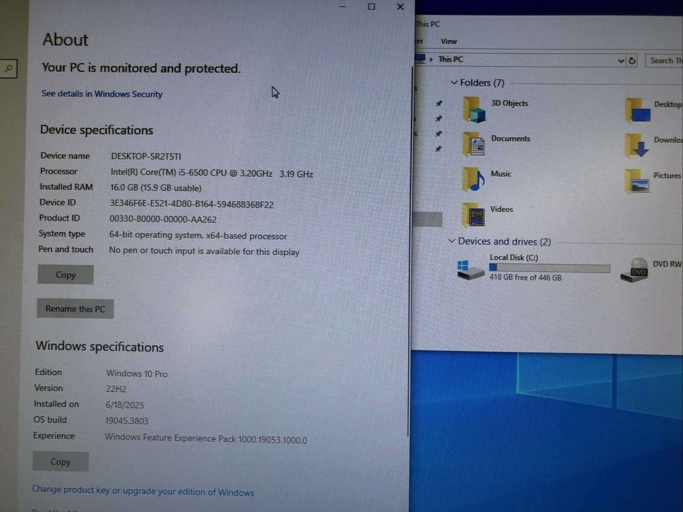The image size is (683, 512).
Task: Collapse the Folders (7) group
Action: tap(454, 82)
